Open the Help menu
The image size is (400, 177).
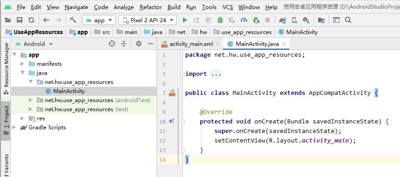click(x=271, y=7)
